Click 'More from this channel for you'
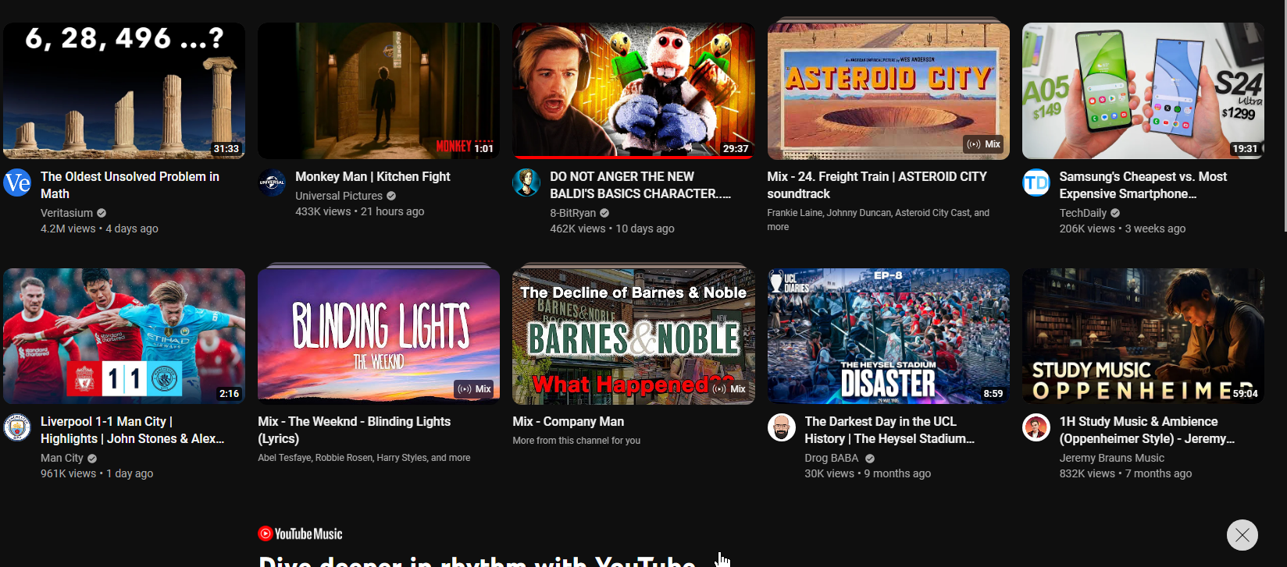 point(576,441)
